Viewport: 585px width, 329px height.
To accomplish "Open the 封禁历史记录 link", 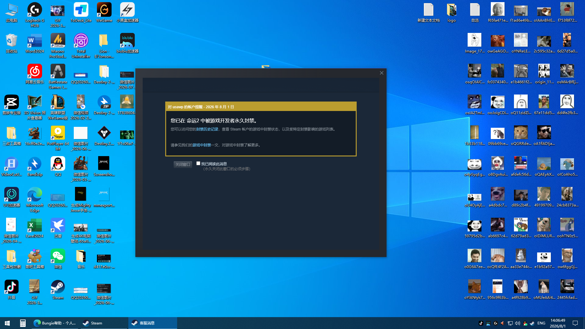I will tap(207, 129).
